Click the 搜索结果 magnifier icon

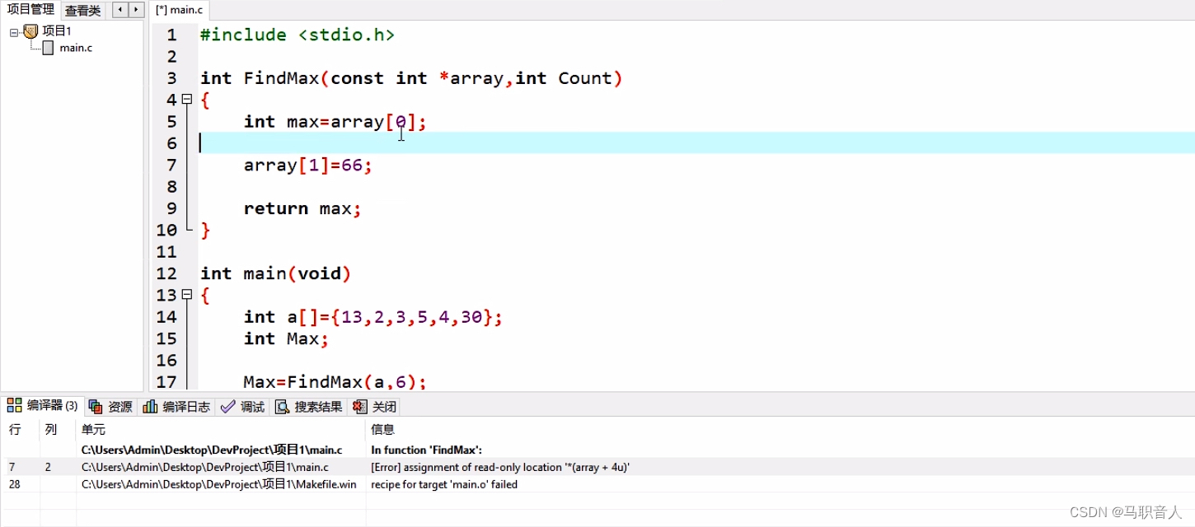tap(283, 407)
